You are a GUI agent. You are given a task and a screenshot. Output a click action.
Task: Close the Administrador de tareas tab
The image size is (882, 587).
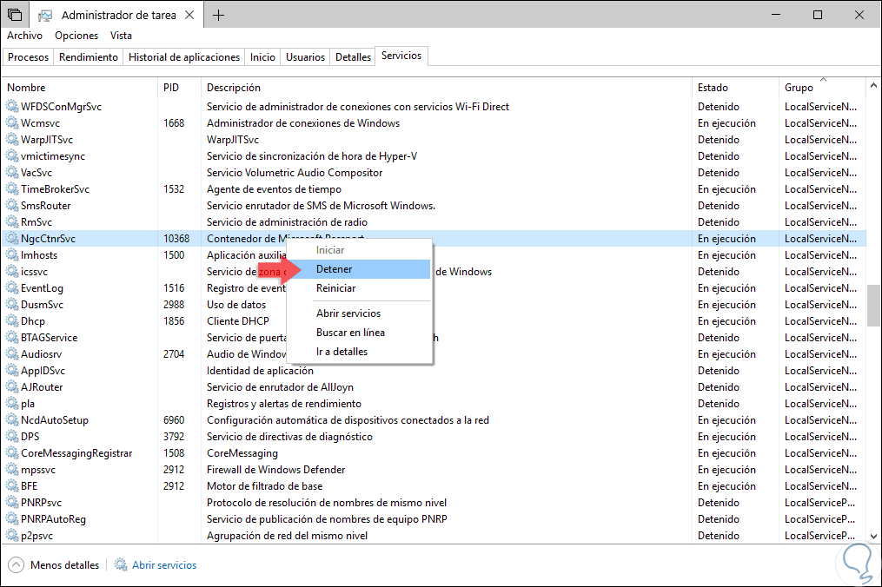[189, 15]
